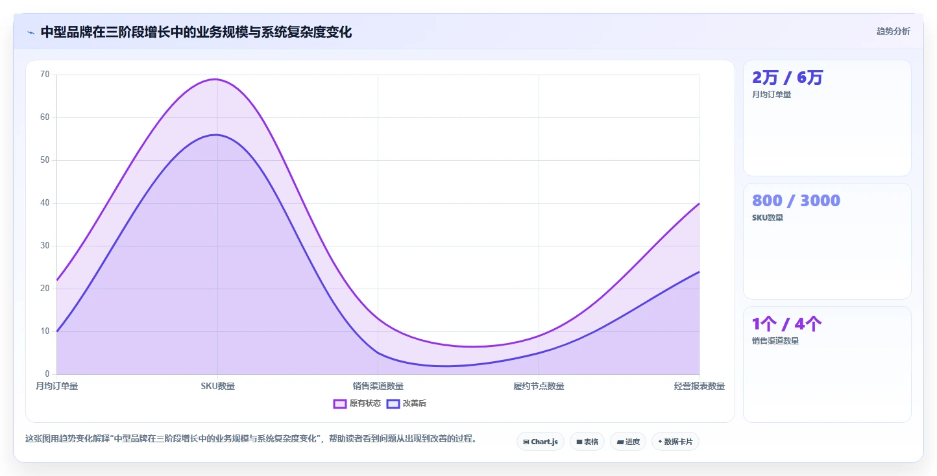Screen dimensions: 937x476
Task: Open the 月均订单量 stat card
Action: [x=827, y=118]
